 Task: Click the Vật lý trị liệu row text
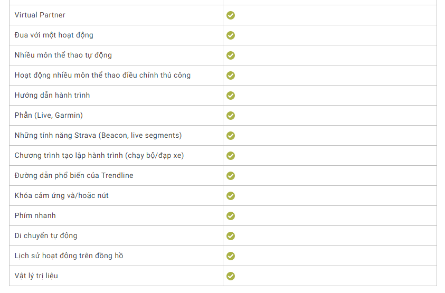tap(36, 276)
